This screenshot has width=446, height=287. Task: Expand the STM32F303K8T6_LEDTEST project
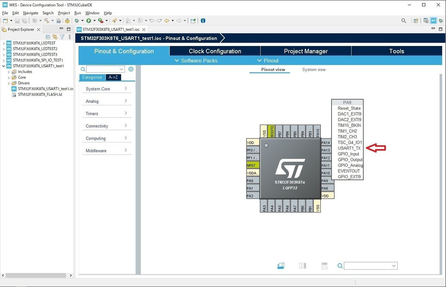click(4, 43)
